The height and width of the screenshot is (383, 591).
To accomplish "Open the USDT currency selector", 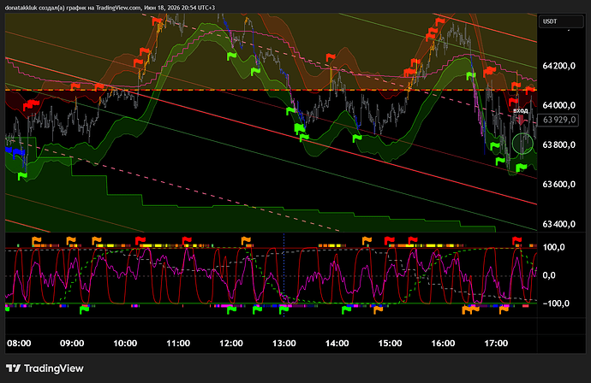I will (561, 21).
